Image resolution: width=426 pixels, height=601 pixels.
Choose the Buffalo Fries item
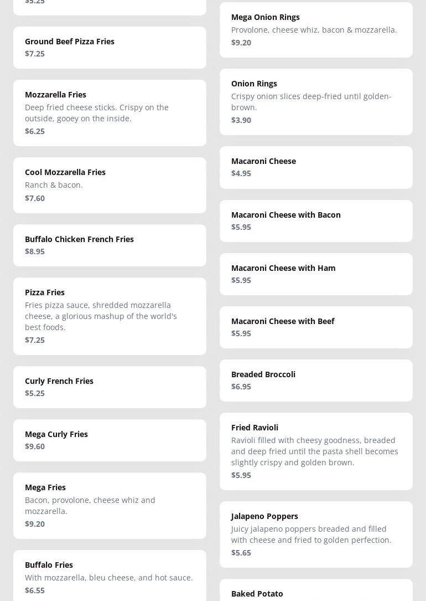[110, 576]
